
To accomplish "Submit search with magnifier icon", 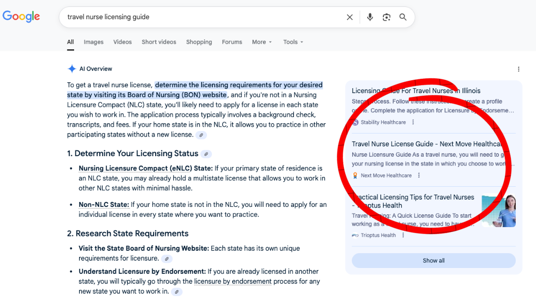I will [403, 17].
